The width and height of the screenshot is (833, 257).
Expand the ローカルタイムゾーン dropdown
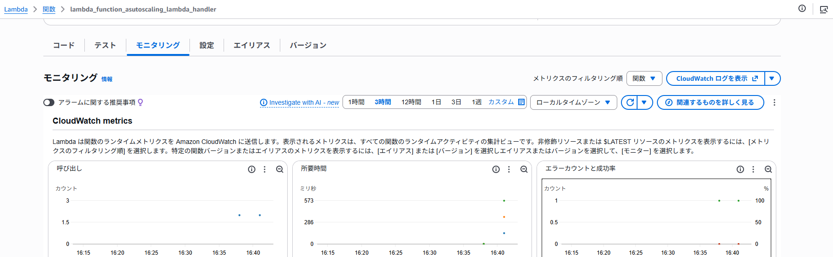pyautogui.click(x=573, y=102)
